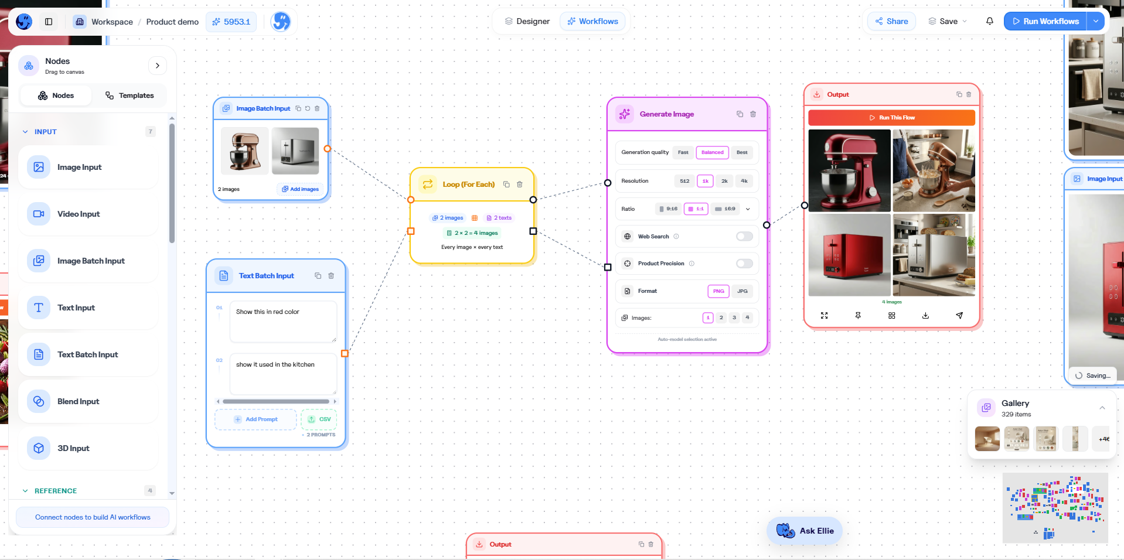Open the Save dropdown

(x=948, y=21)
